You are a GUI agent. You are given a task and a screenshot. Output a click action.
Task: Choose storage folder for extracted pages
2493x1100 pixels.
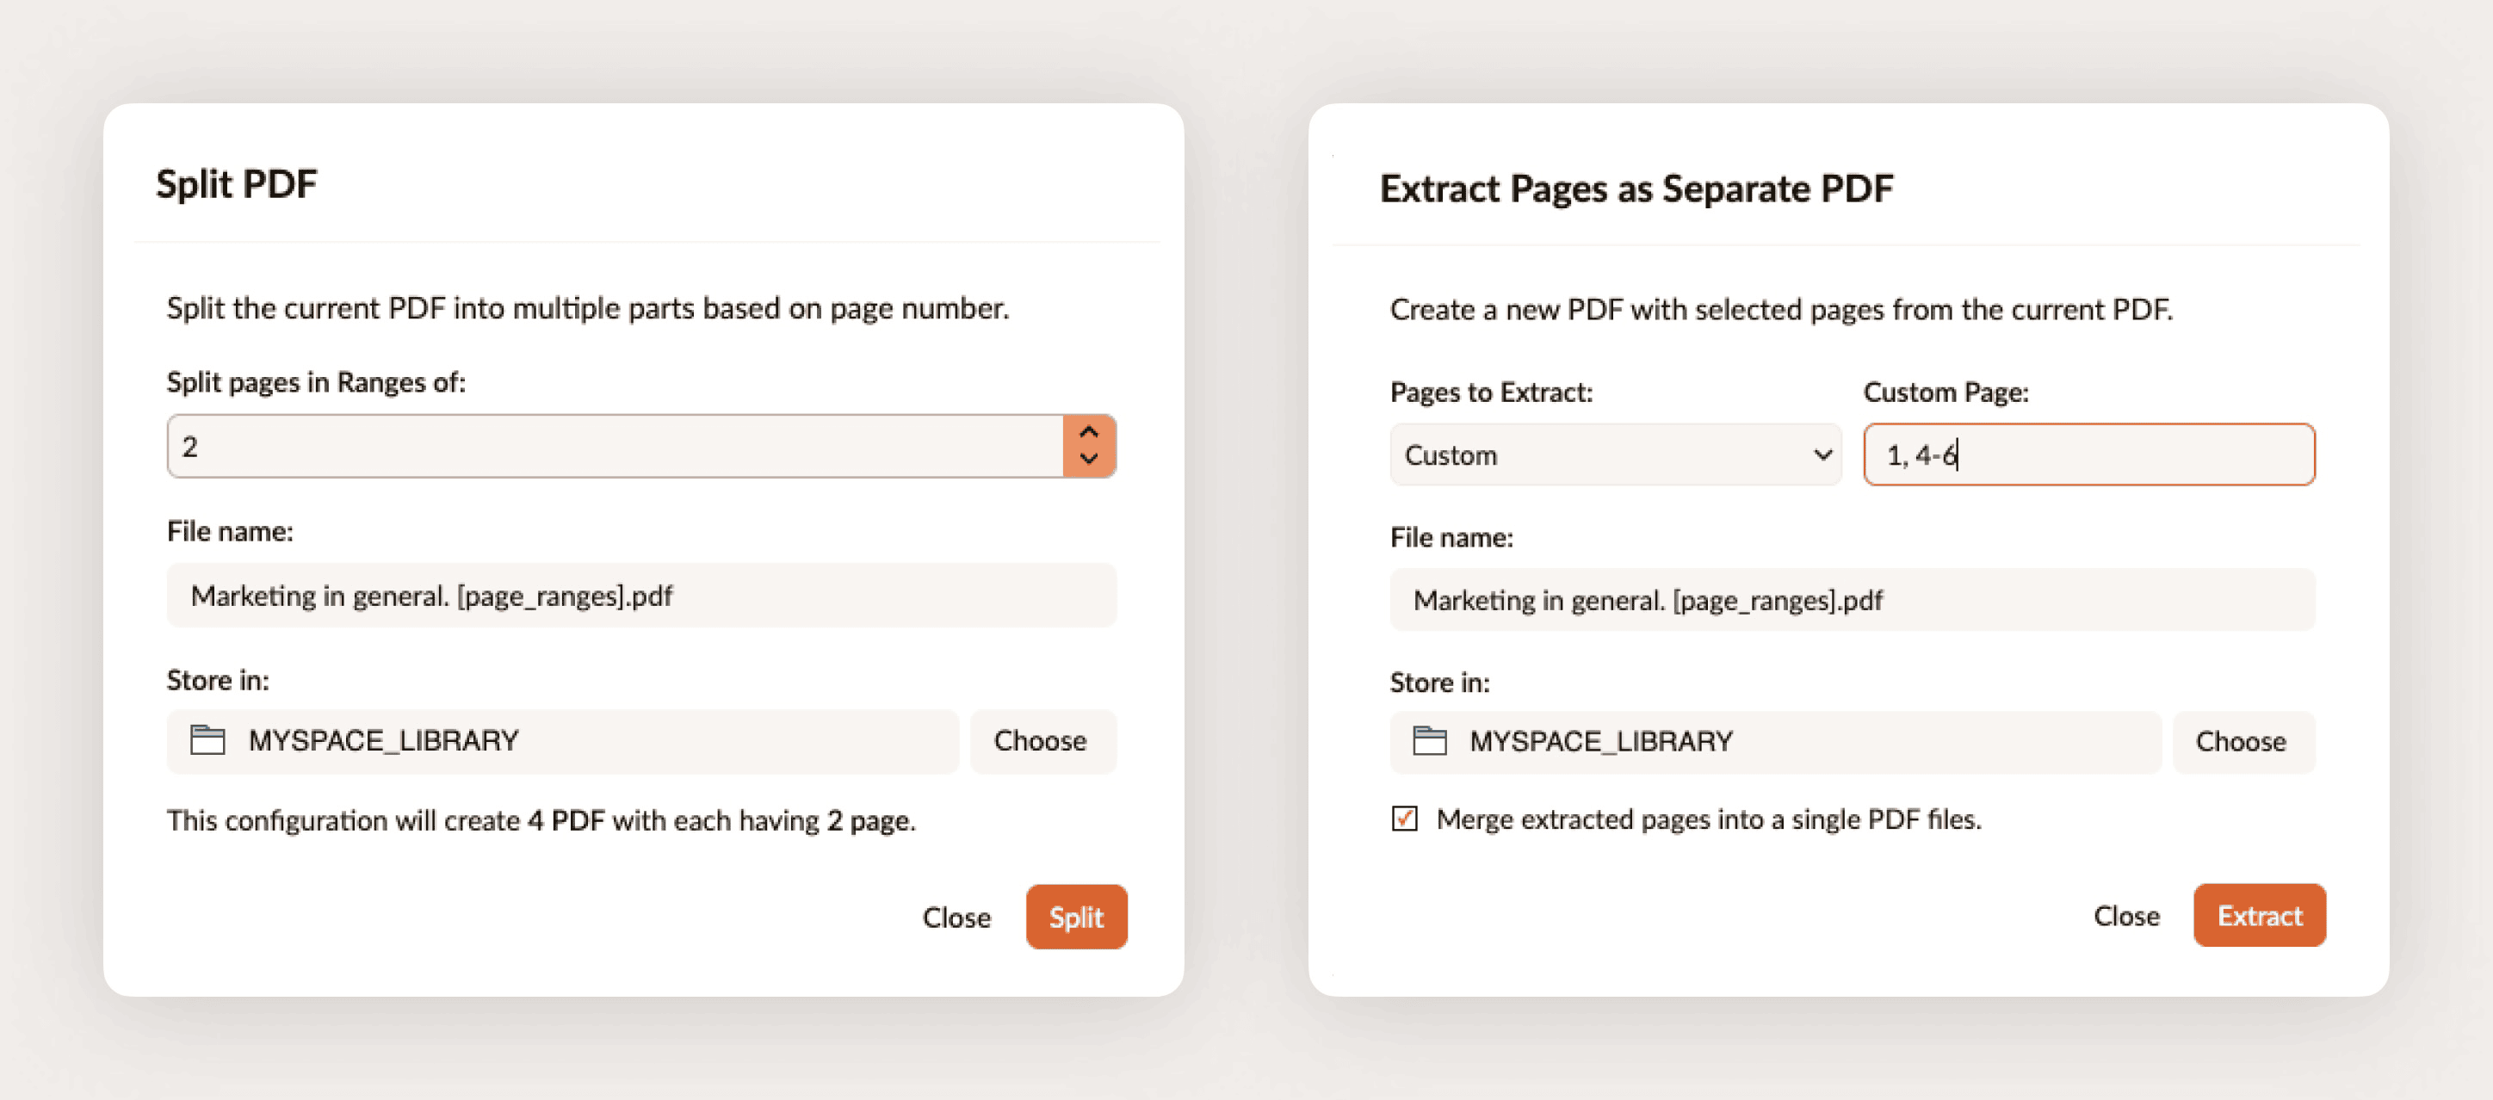tap(2241, 741)
